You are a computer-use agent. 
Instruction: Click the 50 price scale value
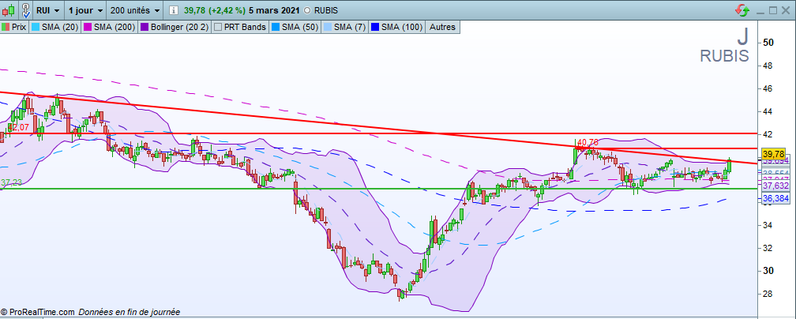tap(768, 43)
